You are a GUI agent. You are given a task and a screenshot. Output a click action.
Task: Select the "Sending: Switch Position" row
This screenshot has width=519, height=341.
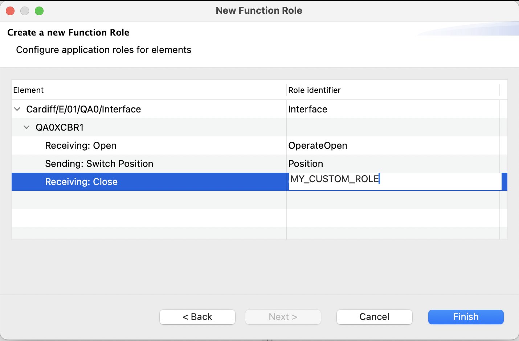pyautogui.click(x=99, y=164)
